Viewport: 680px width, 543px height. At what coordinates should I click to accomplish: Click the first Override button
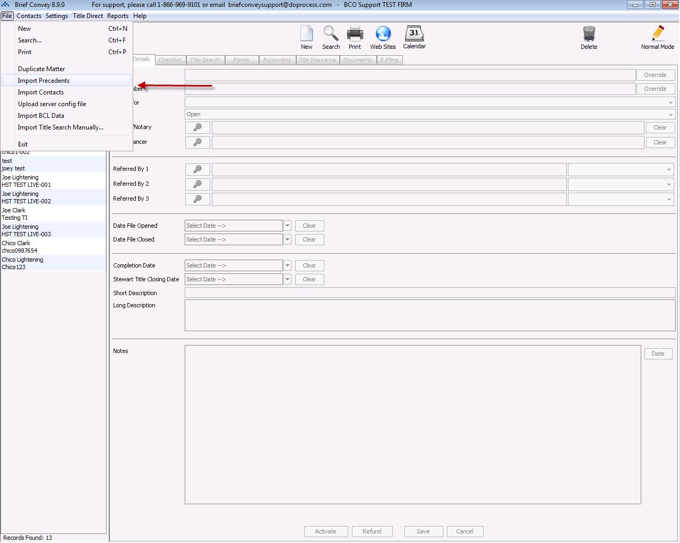(x=655, y=75)
